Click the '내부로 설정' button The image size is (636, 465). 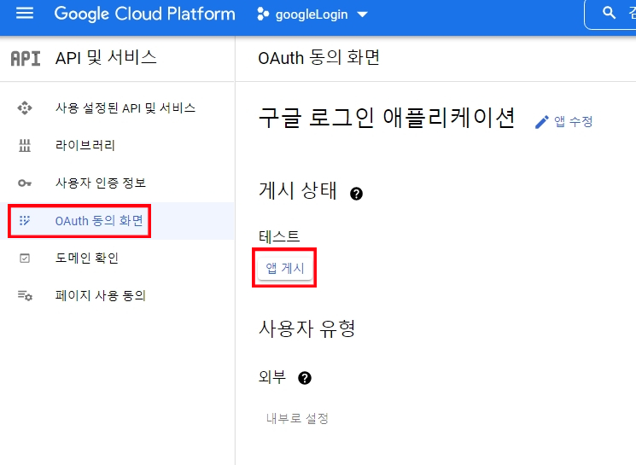[297, 418]
